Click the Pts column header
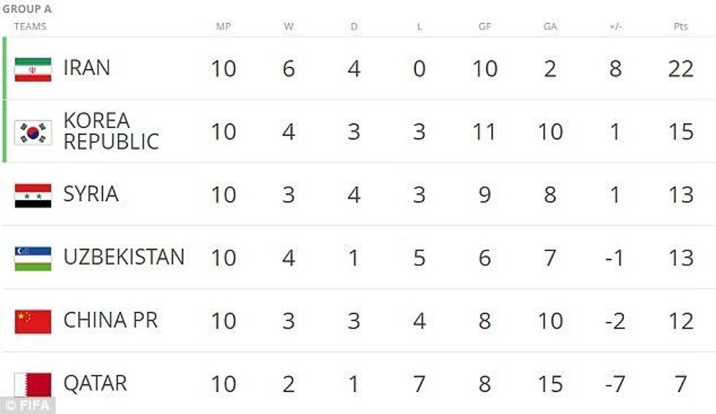The image size is (716, 414). tap(680, 26)
